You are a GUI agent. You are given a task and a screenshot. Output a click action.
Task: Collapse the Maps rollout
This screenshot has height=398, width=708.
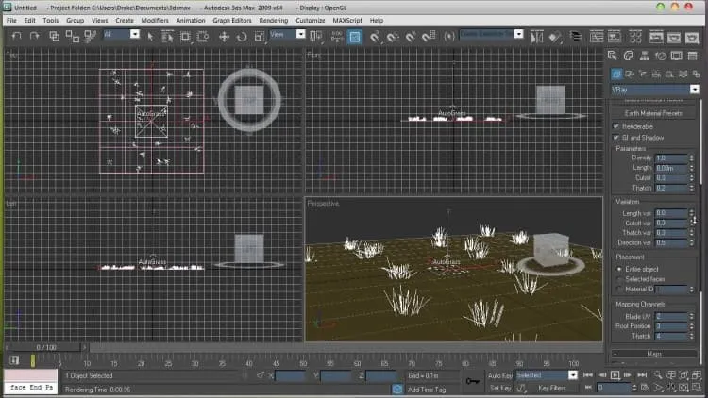(x=654, y=354)
